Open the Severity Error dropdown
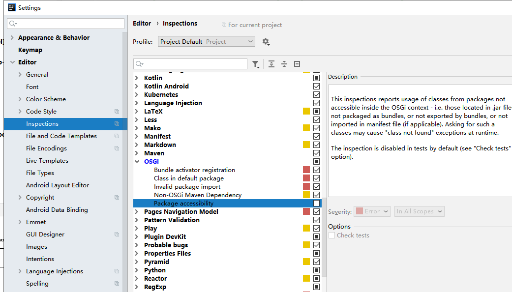This screenshot has height=292, width=512. point(372,211)
